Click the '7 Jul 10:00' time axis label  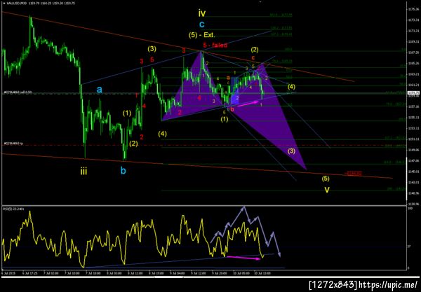coord(72,274)
